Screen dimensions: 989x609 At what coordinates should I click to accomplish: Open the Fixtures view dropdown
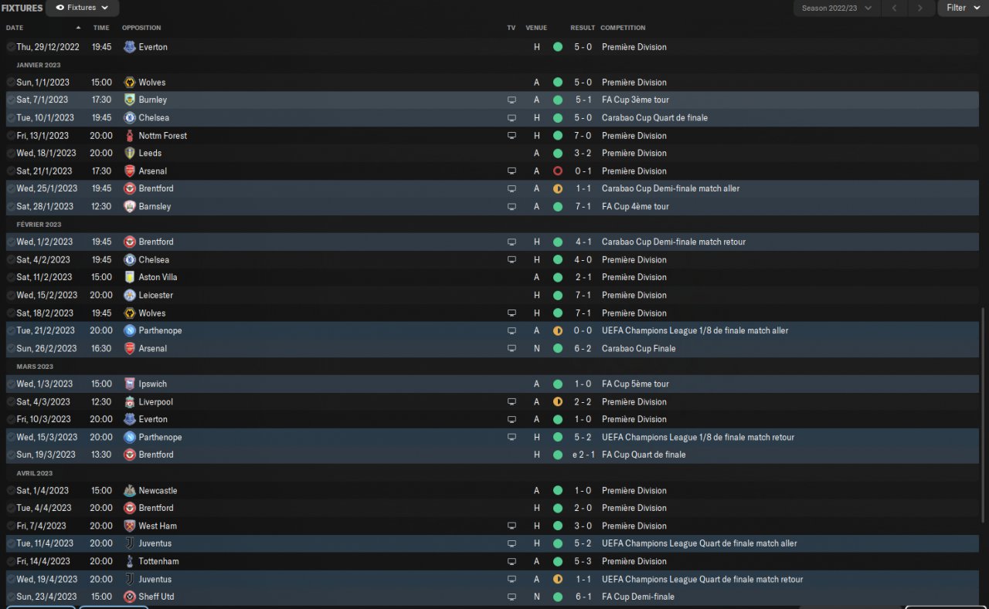pyautogui.click(x=83, y=8)
